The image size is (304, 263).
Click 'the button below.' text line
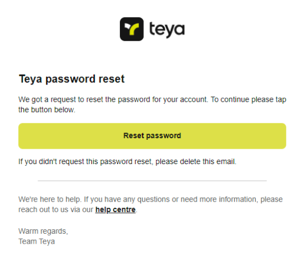click(47, 110)
